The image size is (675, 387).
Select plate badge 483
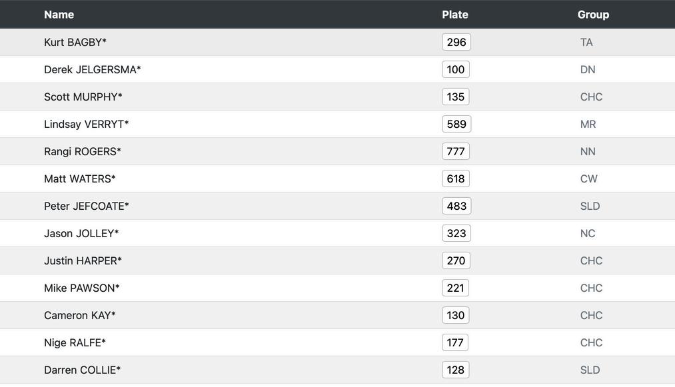point(456,206)
